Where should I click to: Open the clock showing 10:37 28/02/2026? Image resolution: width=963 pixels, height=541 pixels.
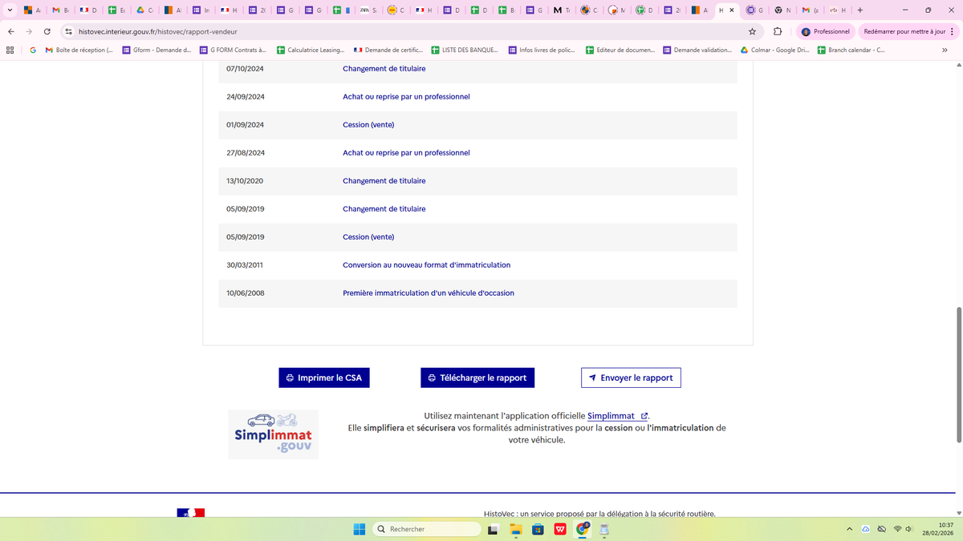[939, 529]
